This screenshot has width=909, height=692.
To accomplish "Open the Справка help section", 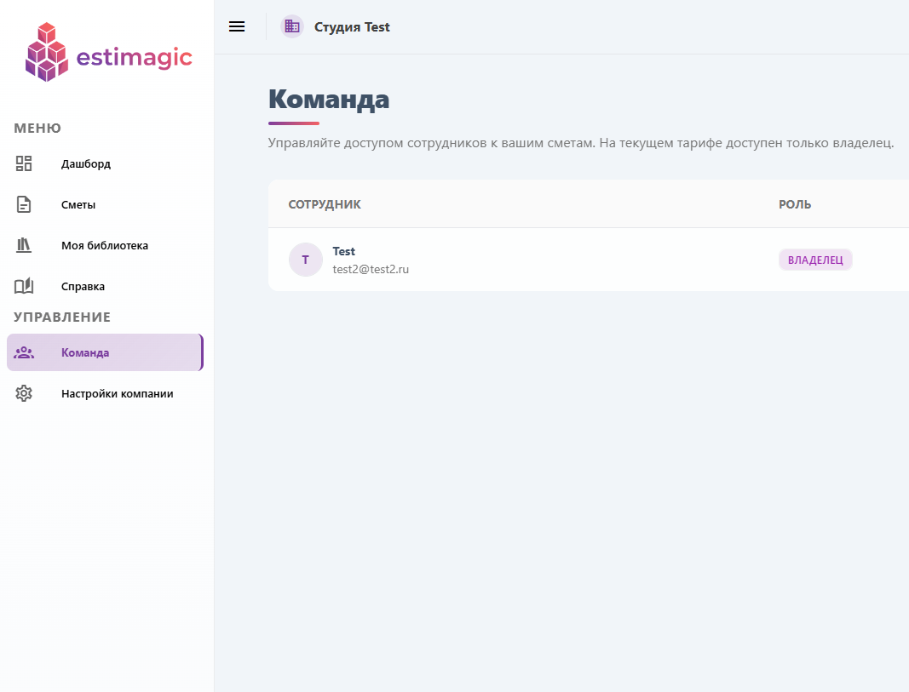I will pos(105,286).
